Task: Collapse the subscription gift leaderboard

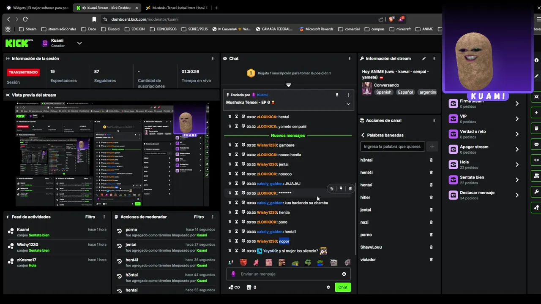Action: coord(289,85)
